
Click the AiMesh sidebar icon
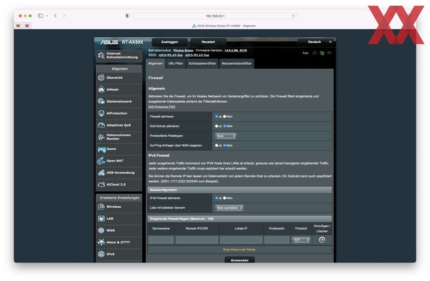click(x=101, y=89)
